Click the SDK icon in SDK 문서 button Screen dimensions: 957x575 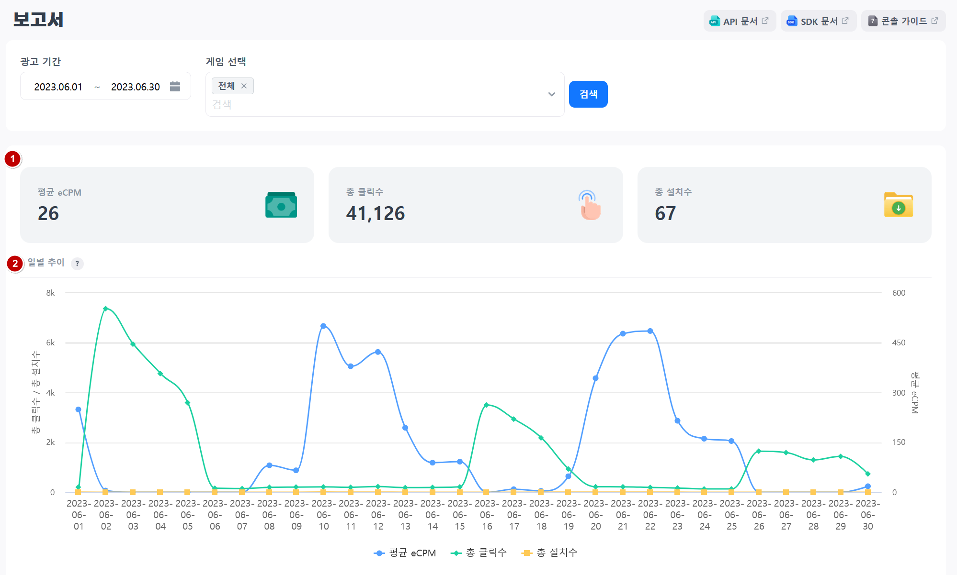(792, 21)
